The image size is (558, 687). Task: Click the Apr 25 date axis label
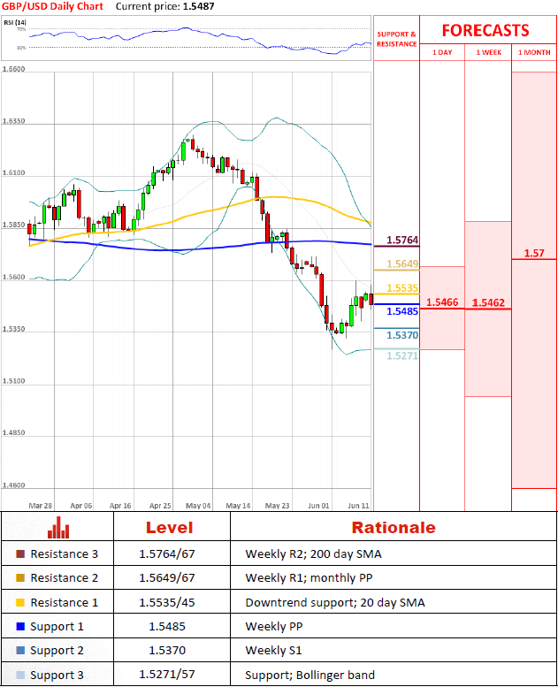click(160, 506)
